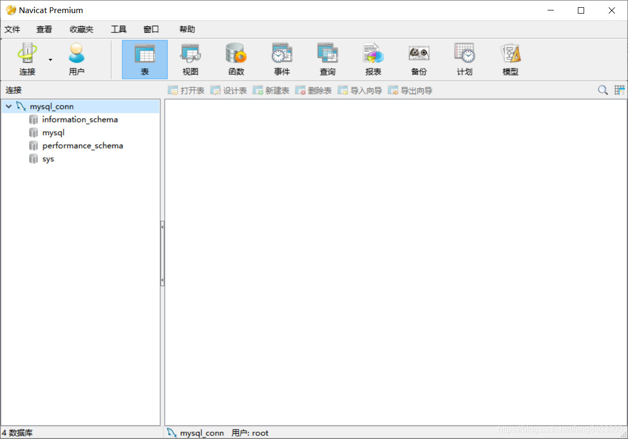
Task: Open the Window (窗口) menu
Action: [x=152, y=29]
